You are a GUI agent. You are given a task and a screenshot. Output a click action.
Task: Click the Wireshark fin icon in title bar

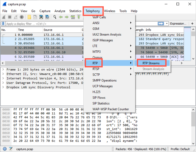pyautogui.click(x=4, y=4)
